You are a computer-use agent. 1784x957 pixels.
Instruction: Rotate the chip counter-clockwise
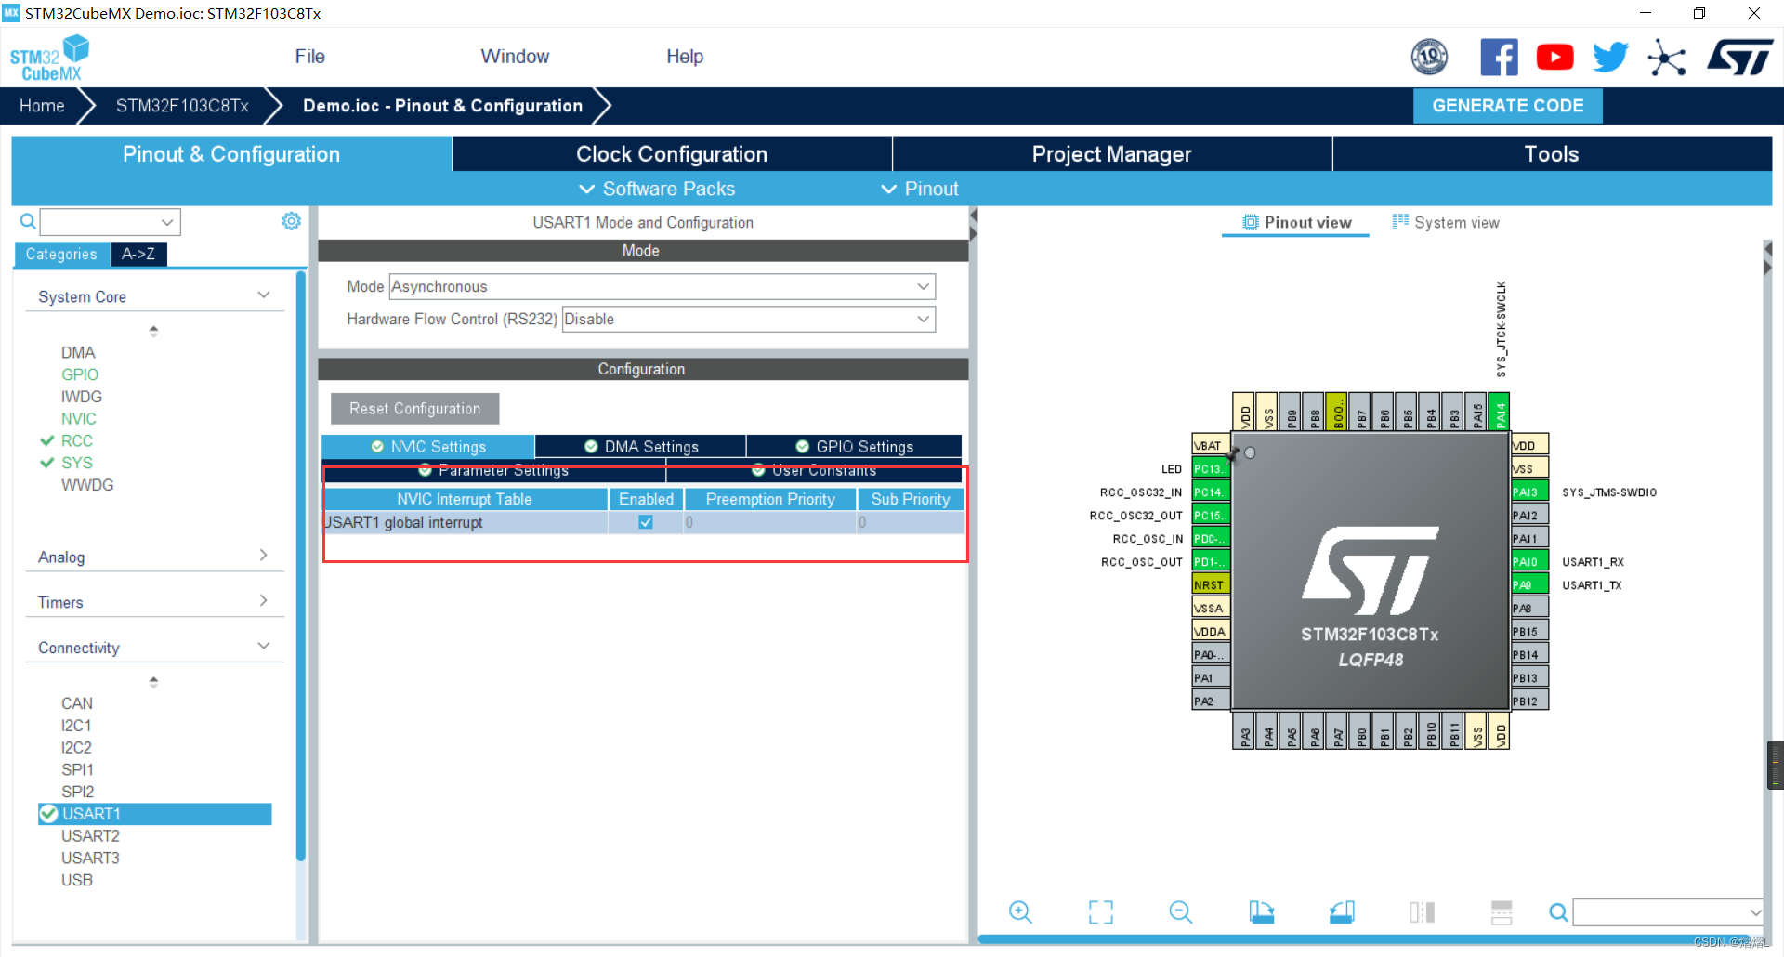coord(1342,912)
